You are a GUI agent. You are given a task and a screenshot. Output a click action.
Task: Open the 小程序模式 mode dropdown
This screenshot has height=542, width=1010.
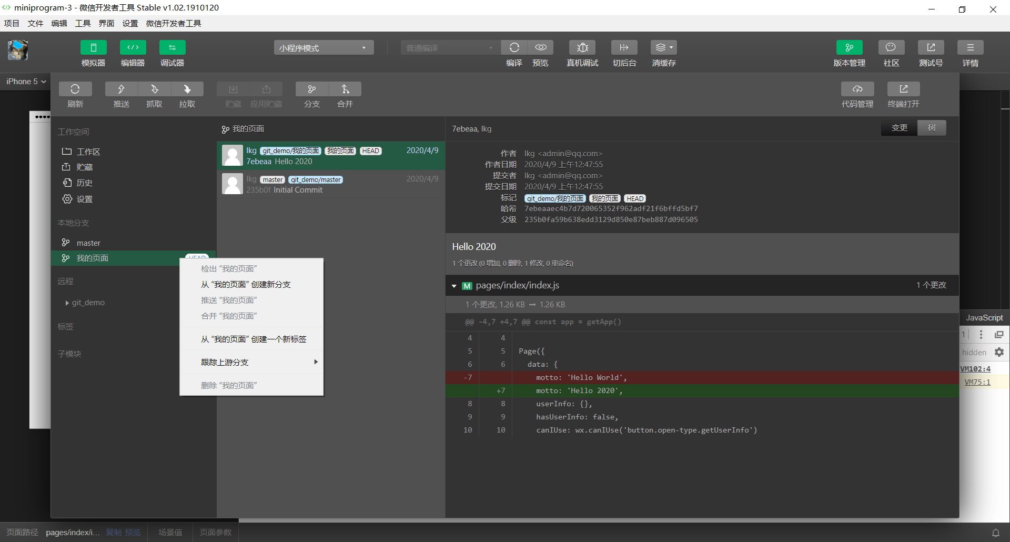(x=324, y=48)
